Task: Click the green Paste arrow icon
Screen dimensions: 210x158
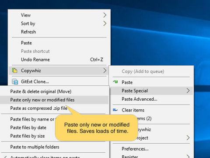Action: (115, 82)
